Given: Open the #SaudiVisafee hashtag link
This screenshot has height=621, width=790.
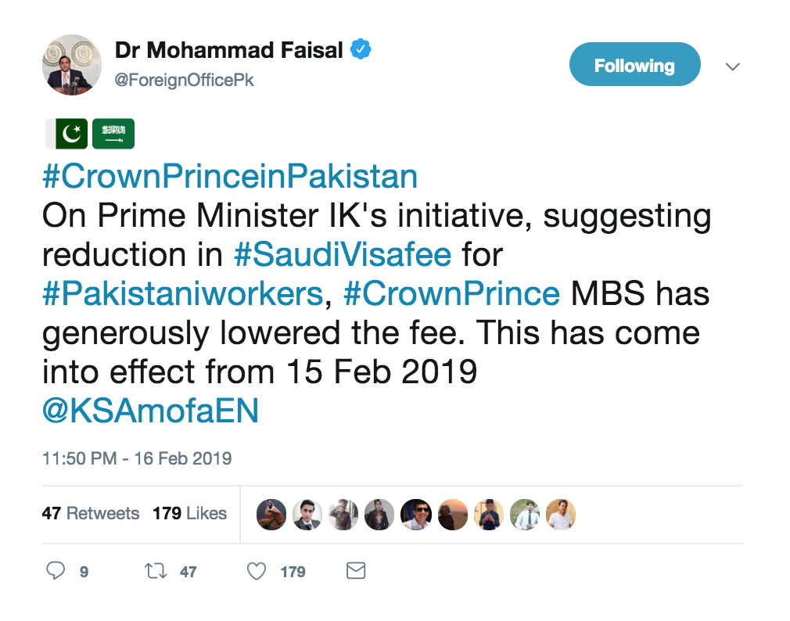Looking at the screenshot, I should click(x=343, y=255).
